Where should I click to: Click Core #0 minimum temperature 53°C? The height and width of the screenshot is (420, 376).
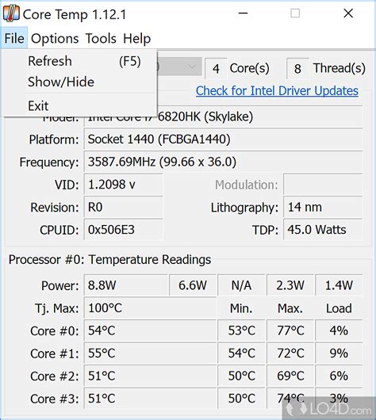pyautogui.click(x=241, y=330)
